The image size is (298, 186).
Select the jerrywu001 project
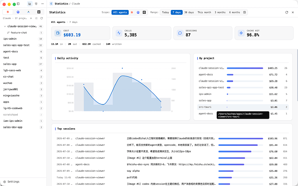(x=23, y=89)
